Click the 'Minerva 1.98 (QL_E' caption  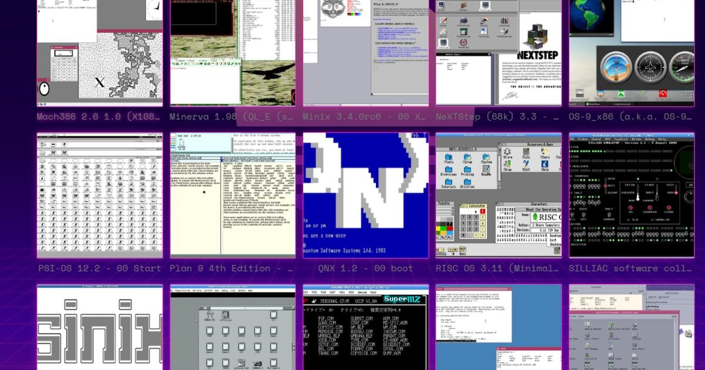coord(232,117)
